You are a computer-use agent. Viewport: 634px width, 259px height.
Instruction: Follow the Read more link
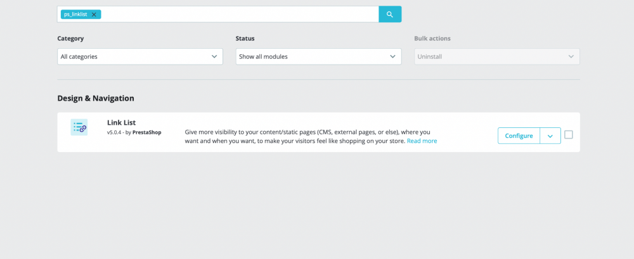(422, 141)
